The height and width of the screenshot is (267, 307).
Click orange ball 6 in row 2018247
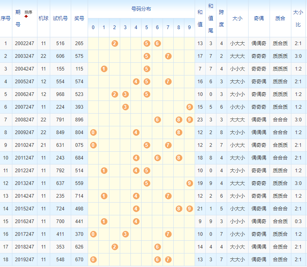pyautogui.click(x=157, y=247)
